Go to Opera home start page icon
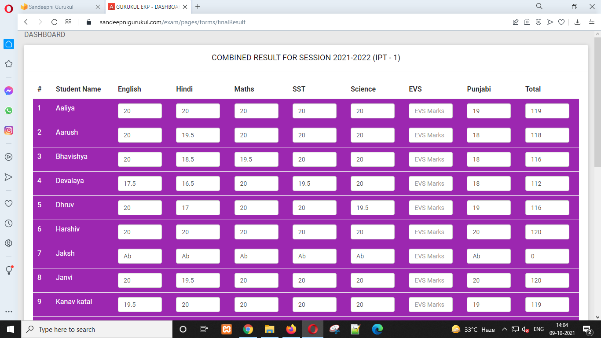 9,44
